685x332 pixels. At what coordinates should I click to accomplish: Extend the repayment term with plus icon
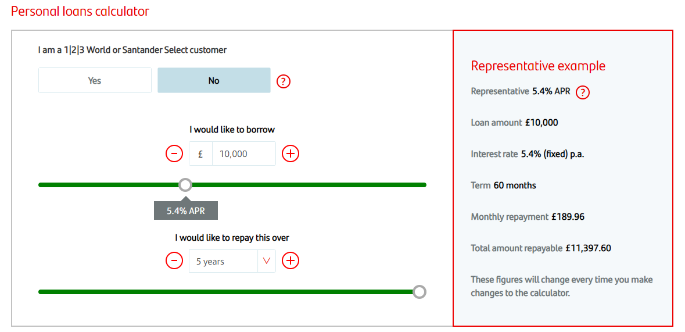point(291,260)
